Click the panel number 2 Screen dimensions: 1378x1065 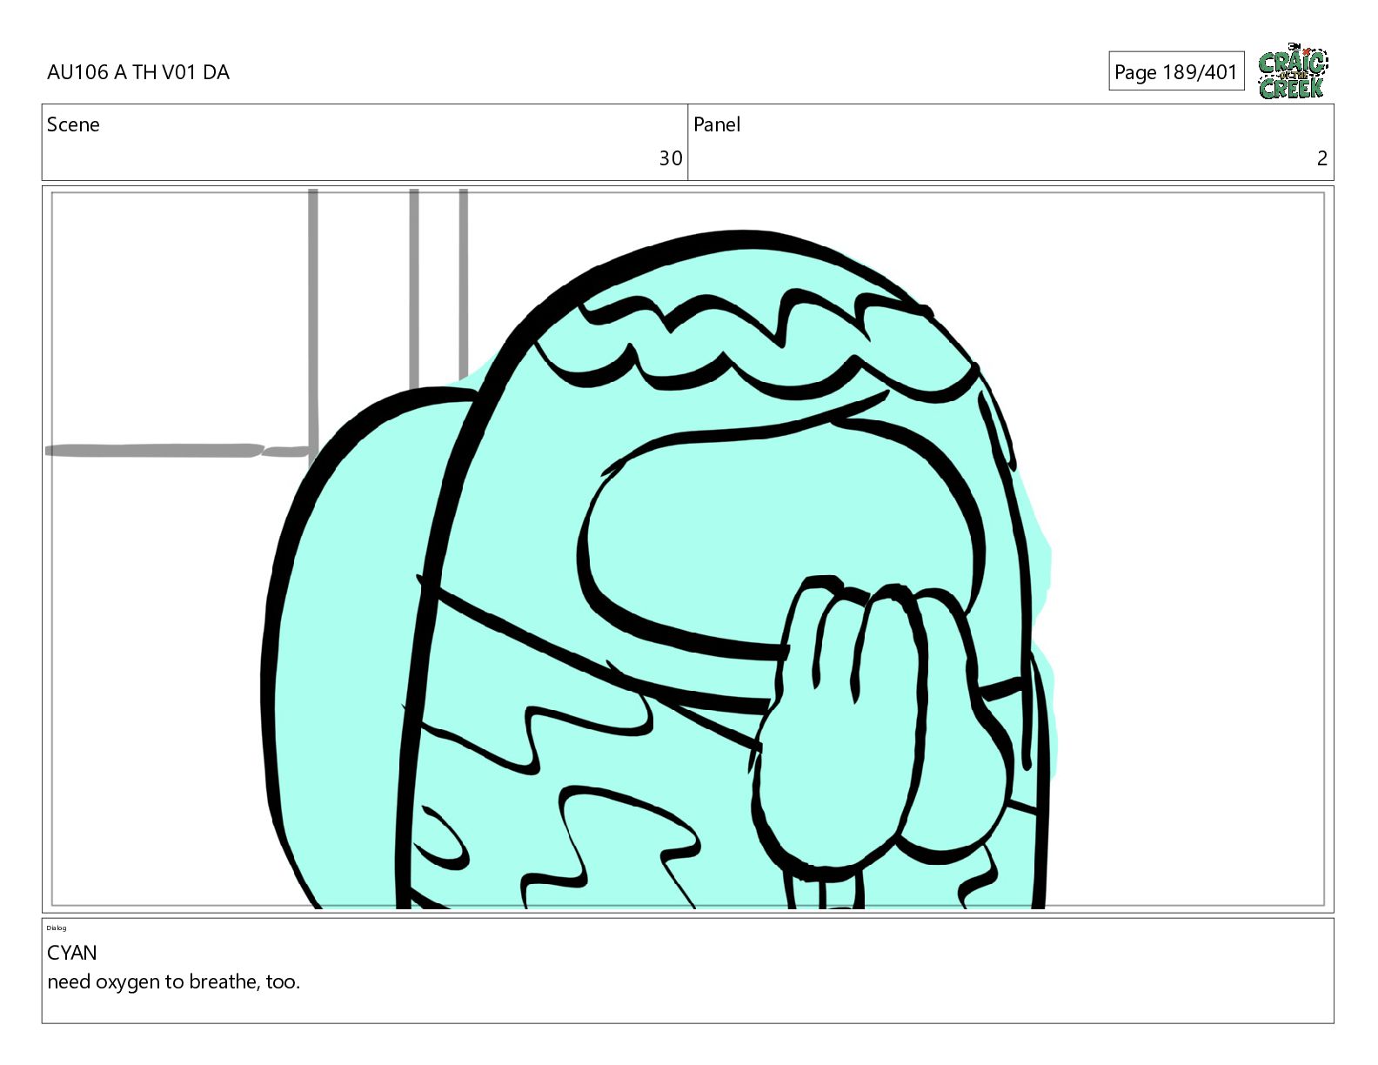1322,158
